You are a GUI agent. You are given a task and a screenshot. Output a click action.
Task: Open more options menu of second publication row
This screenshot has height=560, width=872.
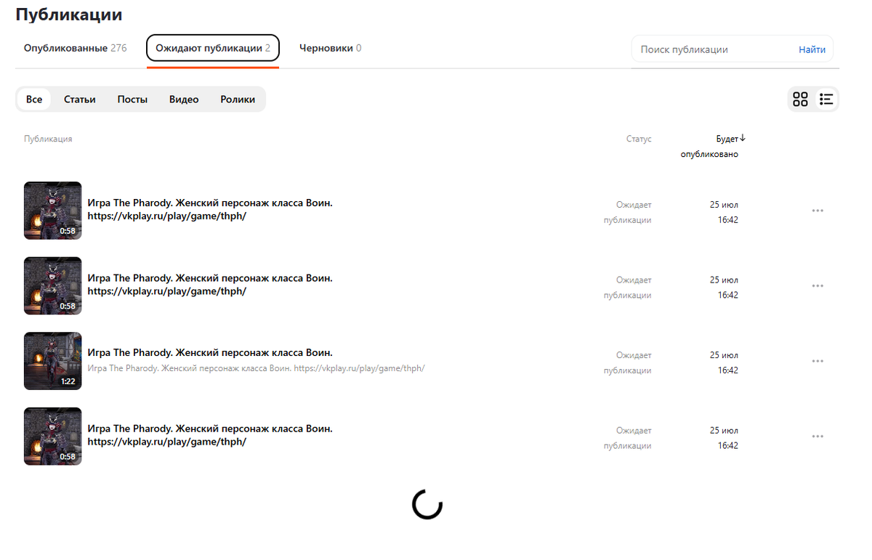pos(817,286)
